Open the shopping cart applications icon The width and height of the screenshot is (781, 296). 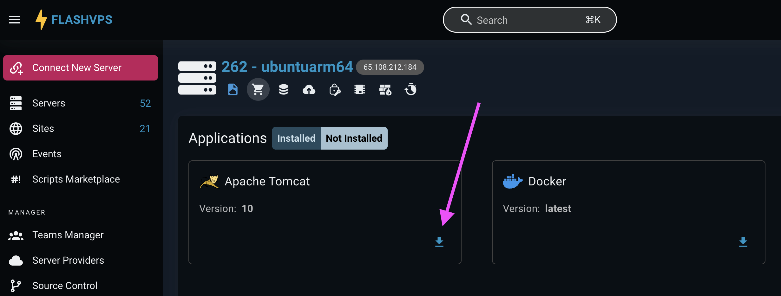click(258, 90)
